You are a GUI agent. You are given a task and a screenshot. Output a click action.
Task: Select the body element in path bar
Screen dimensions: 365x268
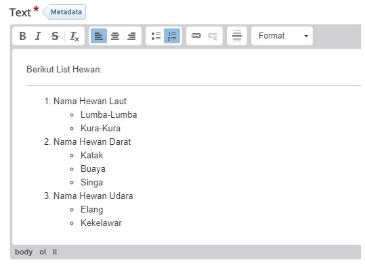click(x=24, y=252)
